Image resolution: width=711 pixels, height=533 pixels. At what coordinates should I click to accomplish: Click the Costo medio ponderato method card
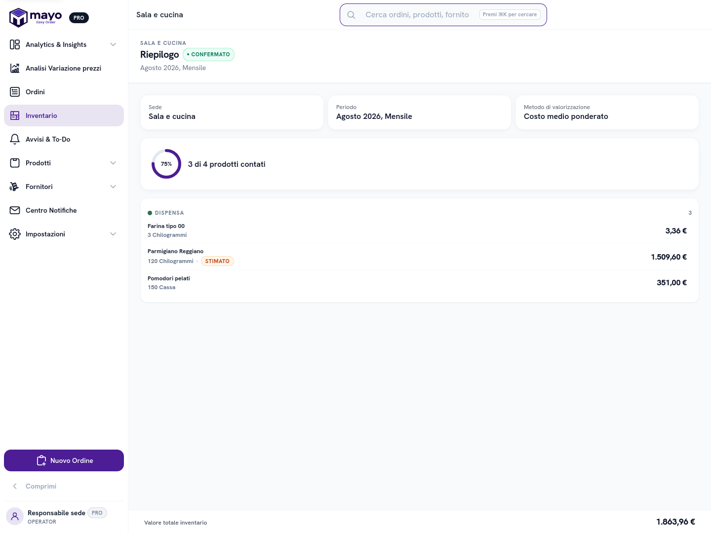[x=607, y=112]
